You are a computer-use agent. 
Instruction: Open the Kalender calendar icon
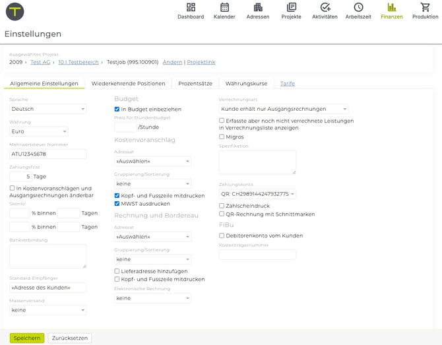pos(224,8)
